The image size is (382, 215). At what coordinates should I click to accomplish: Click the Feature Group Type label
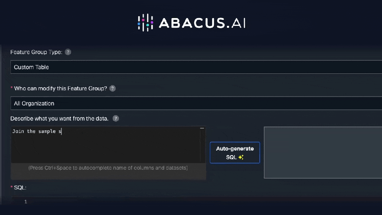coord(36,52)
